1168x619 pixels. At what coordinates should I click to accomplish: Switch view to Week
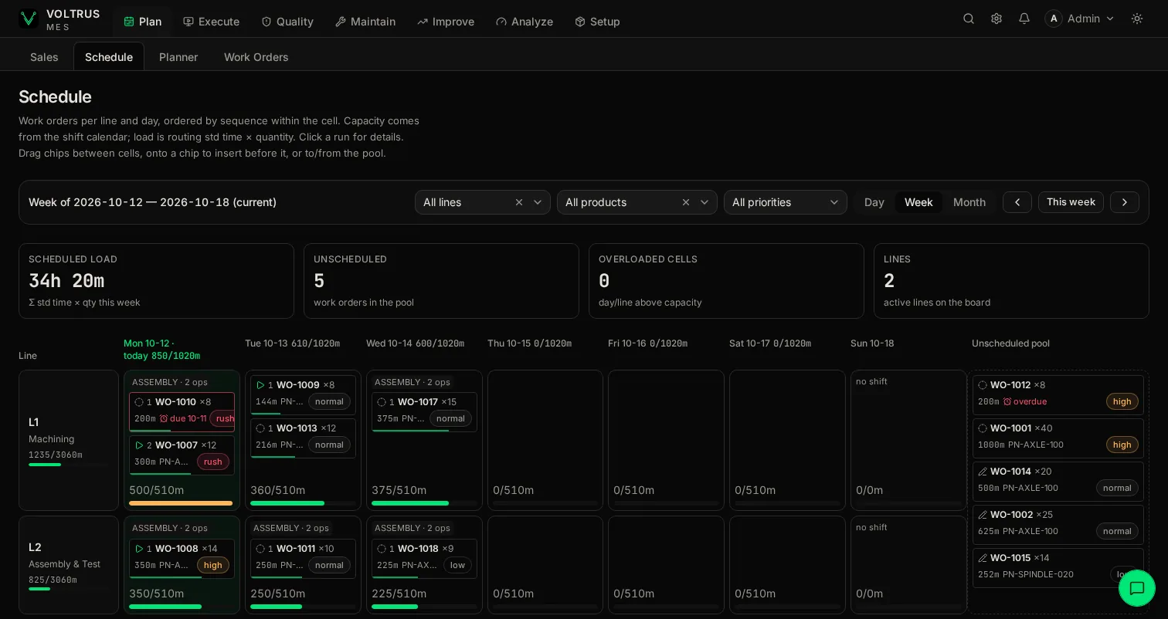click(x=918, y=202)
